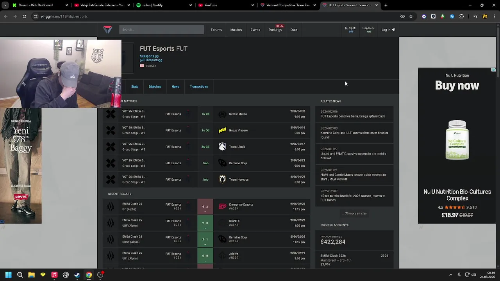Click the '70 more articles' button
The height and width of the screenshot is (281, 500).
pos(354,213)
